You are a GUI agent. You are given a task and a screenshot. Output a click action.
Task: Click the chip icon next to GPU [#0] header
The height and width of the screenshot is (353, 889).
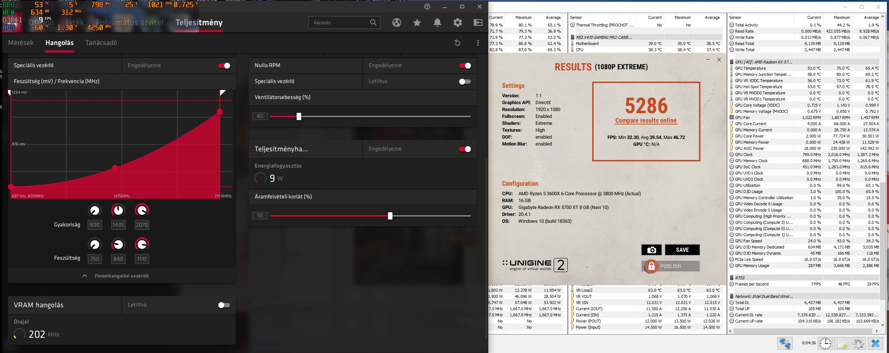[x=732, y=62]
